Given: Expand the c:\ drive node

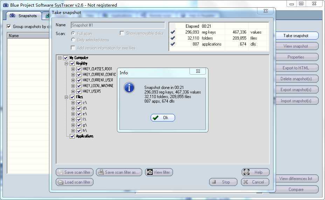Looking at the screenshot, I should point(73,103).
